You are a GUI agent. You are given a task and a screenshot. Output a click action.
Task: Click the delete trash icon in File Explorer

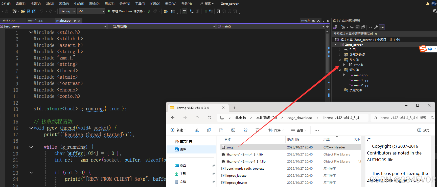point(258,130)
